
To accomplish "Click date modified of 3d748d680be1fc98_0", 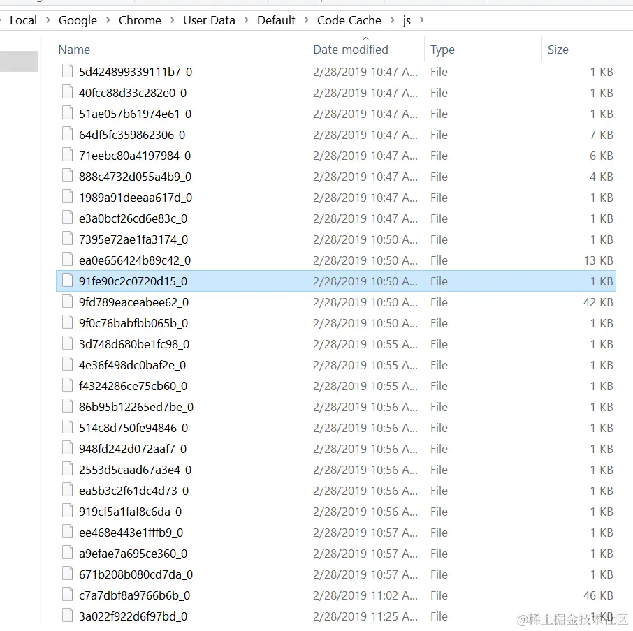I will click(x=365, y=344).
